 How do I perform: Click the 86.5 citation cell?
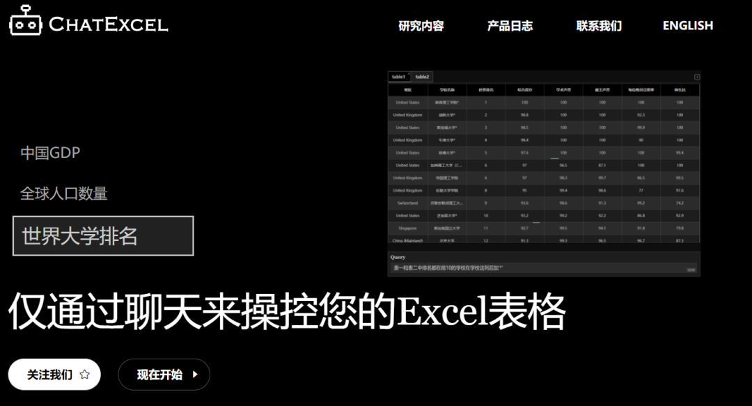(641, 178)
